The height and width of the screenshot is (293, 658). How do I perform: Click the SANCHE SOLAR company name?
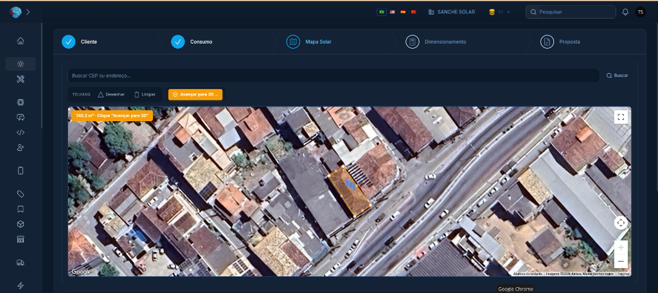tap(456, 12)
